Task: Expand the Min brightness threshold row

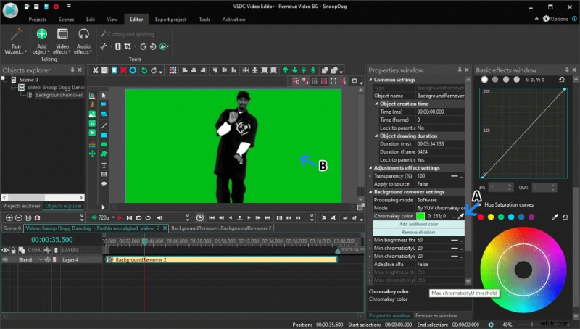Action: pyautogui.click(x=370, y=241)
